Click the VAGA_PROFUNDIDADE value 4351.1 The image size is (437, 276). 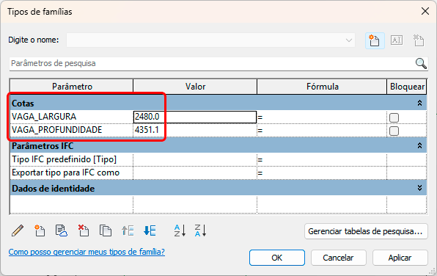click(x=195, y=130)
